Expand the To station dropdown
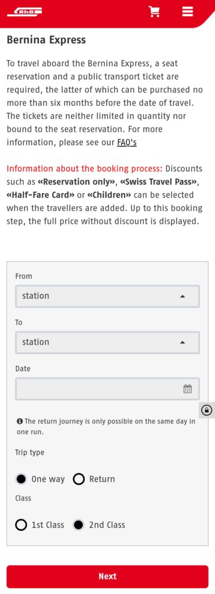The image size is (215, 594). click(x=107, y=342)
